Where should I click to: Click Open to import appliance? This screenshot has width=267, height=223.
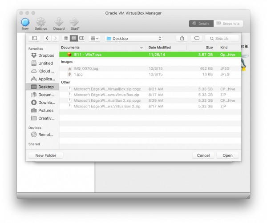pyautogui.click(x=227, y=155)
